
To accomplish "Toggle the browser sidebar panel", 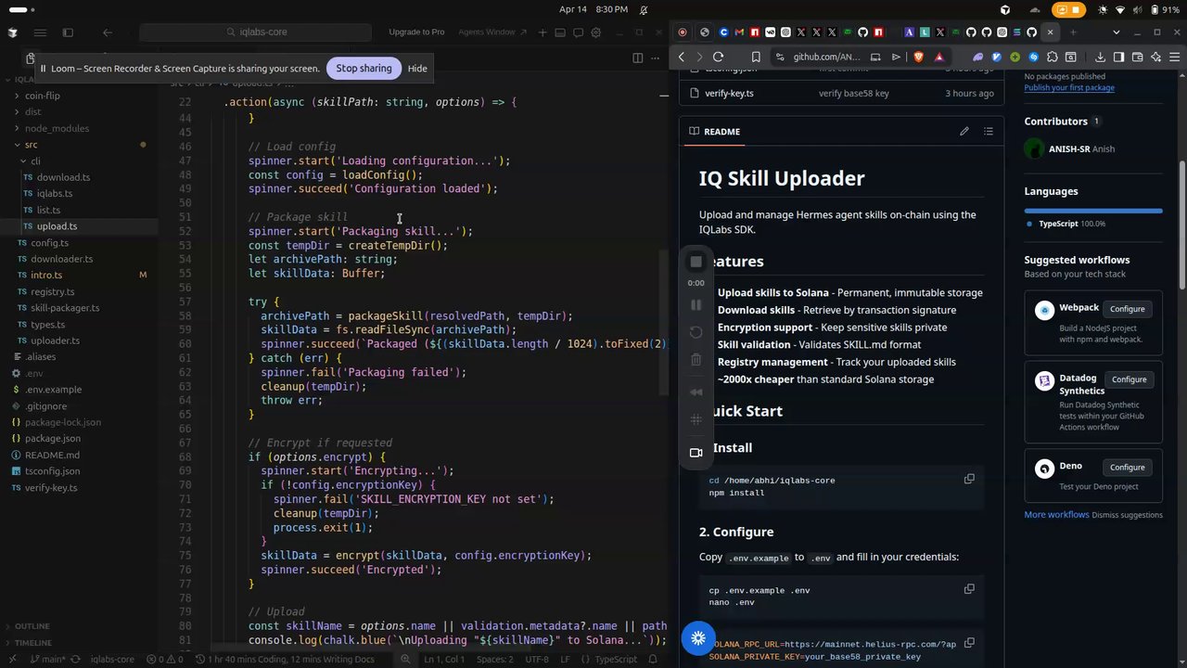I will point(1118,57).
